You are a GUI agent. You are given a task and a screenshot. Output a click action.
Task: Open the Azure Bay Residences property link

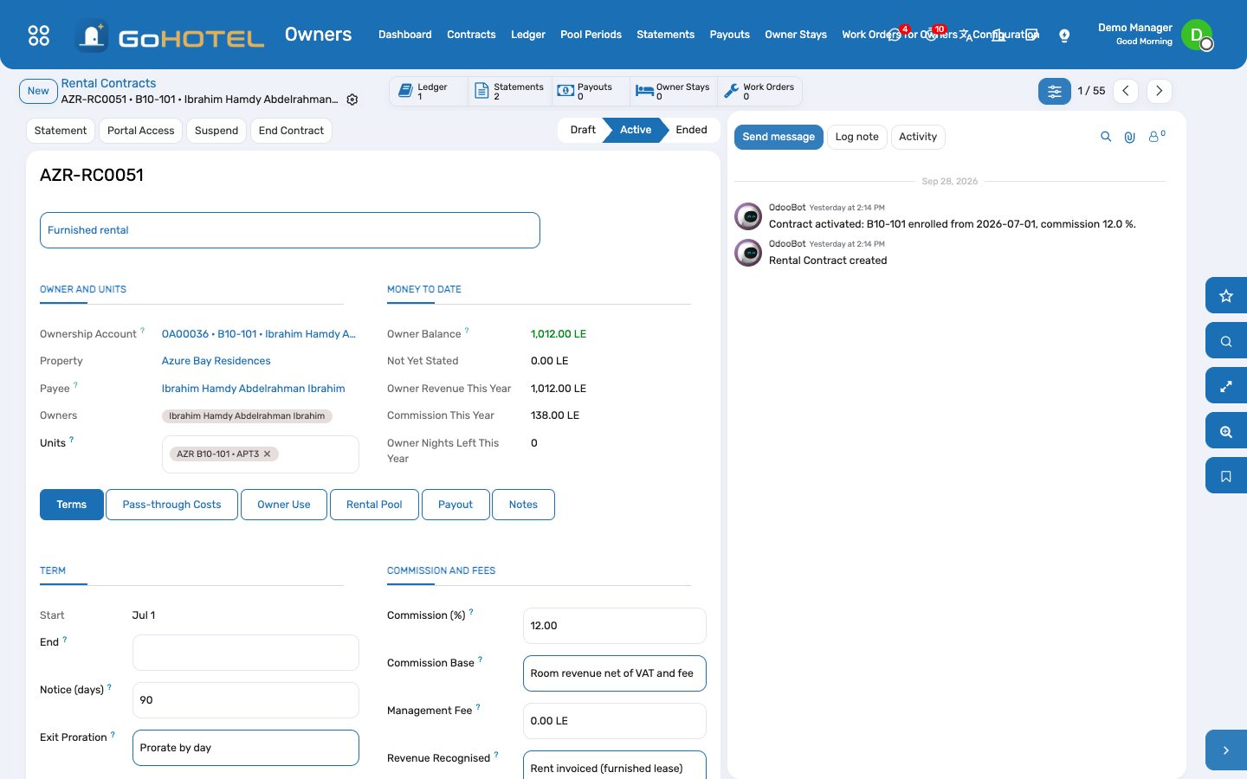click(216, 361)
